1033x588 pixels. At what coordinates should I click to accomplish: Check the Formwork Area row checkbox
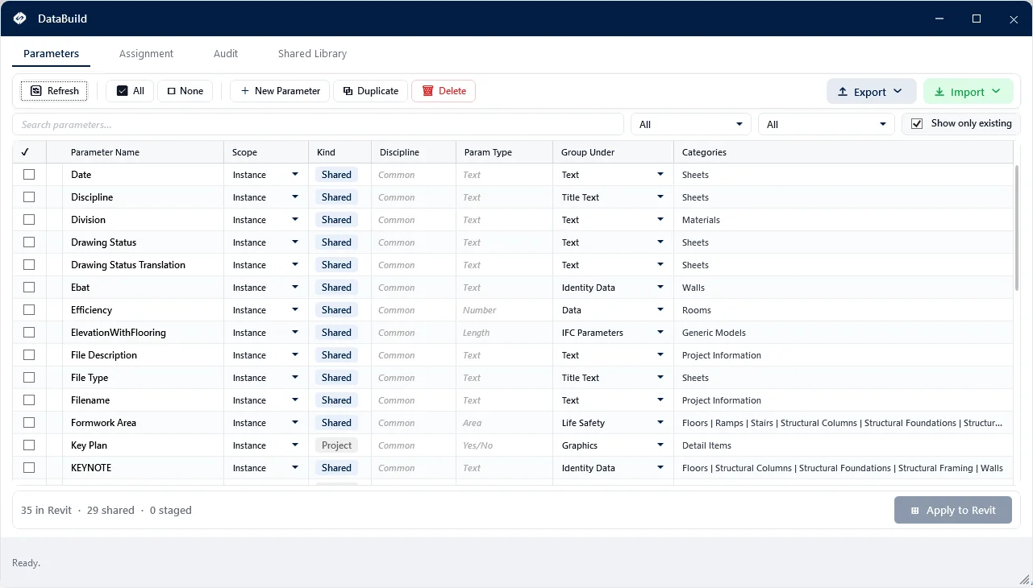(29, 423)
